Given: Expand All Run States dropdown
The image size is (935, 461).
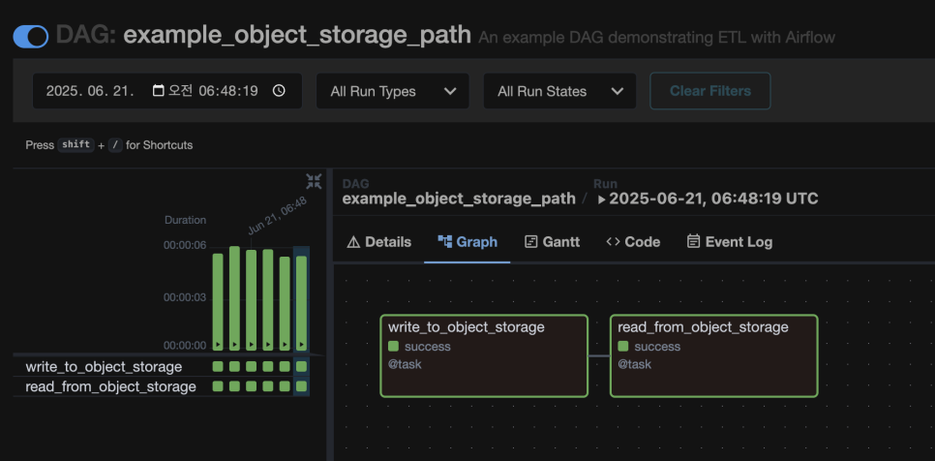Looking at the screenshot, I should [x=559, y=91].
